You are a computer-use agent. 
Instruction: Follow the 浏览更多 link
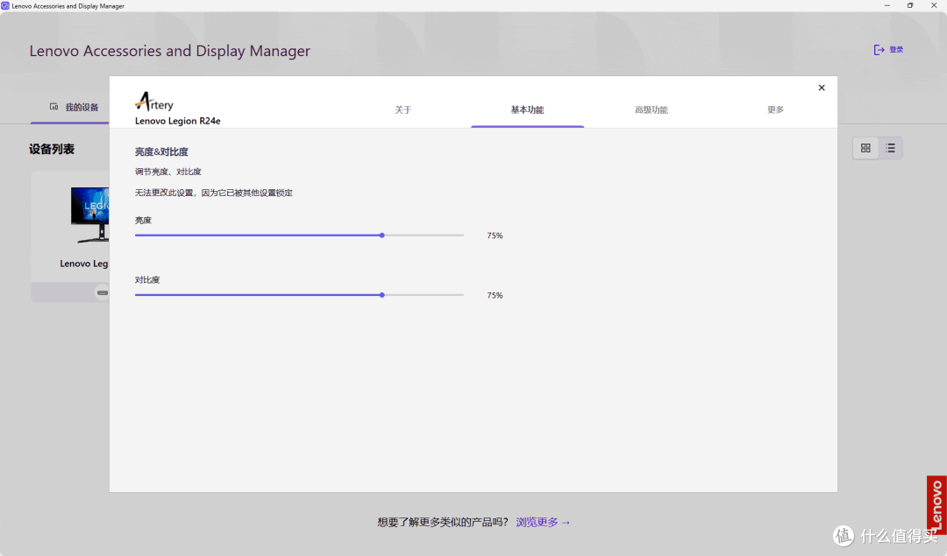543,522
